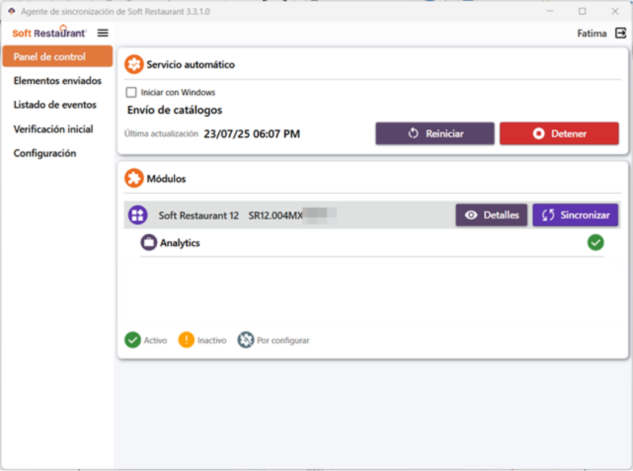Image resolution: width=633 pixels, height=471 pixels.
Task: Open Elementos enviados in the sidebar
Action: (x=57, y=81)
